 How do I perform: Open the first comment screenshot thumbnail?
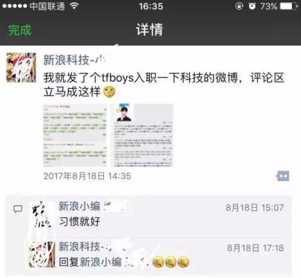(x=75, y=135)
